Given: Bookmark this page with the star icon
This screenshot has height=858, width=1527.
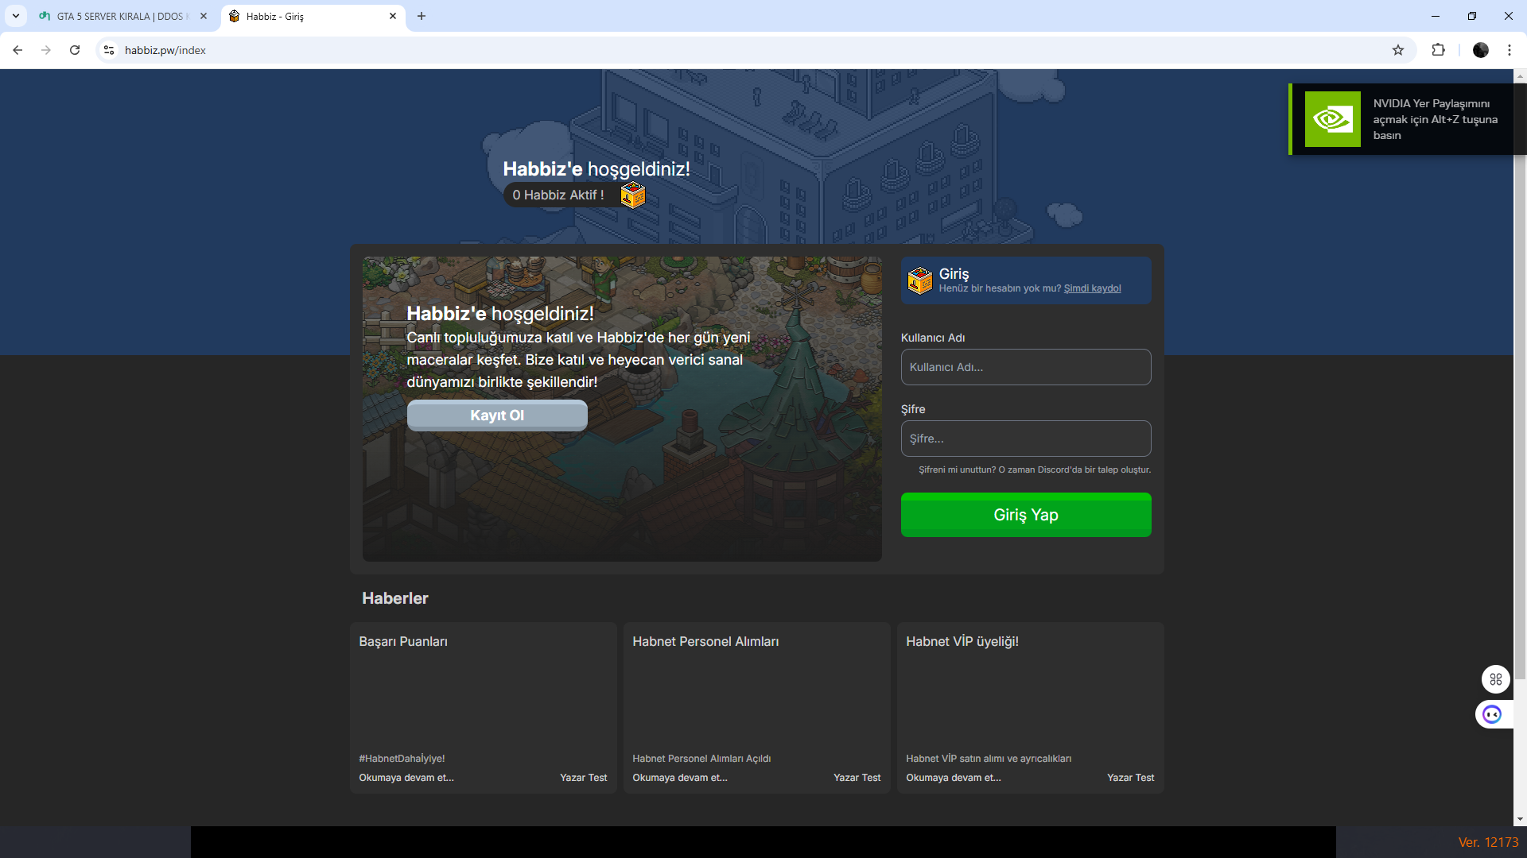Looking at the screenshot, I should point(1398,50).
